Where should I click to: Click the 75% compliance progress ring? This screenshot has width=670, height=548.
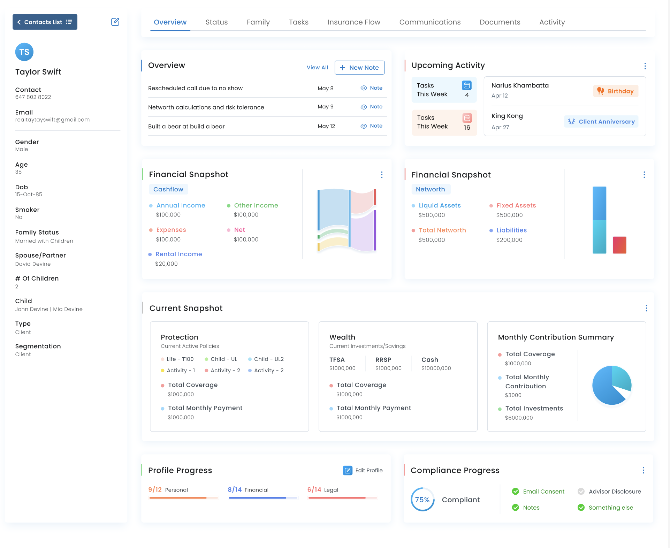click(x=422, y=500)
